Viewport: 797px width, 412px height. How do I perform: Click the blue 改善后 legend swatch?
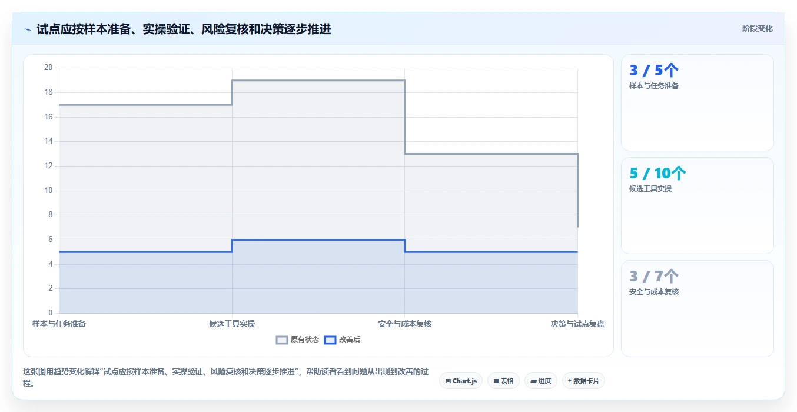[330, 340]
